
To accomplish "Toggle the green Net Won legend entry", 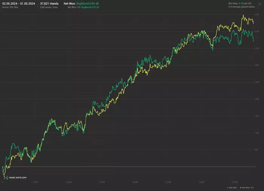I will point(232,188).
